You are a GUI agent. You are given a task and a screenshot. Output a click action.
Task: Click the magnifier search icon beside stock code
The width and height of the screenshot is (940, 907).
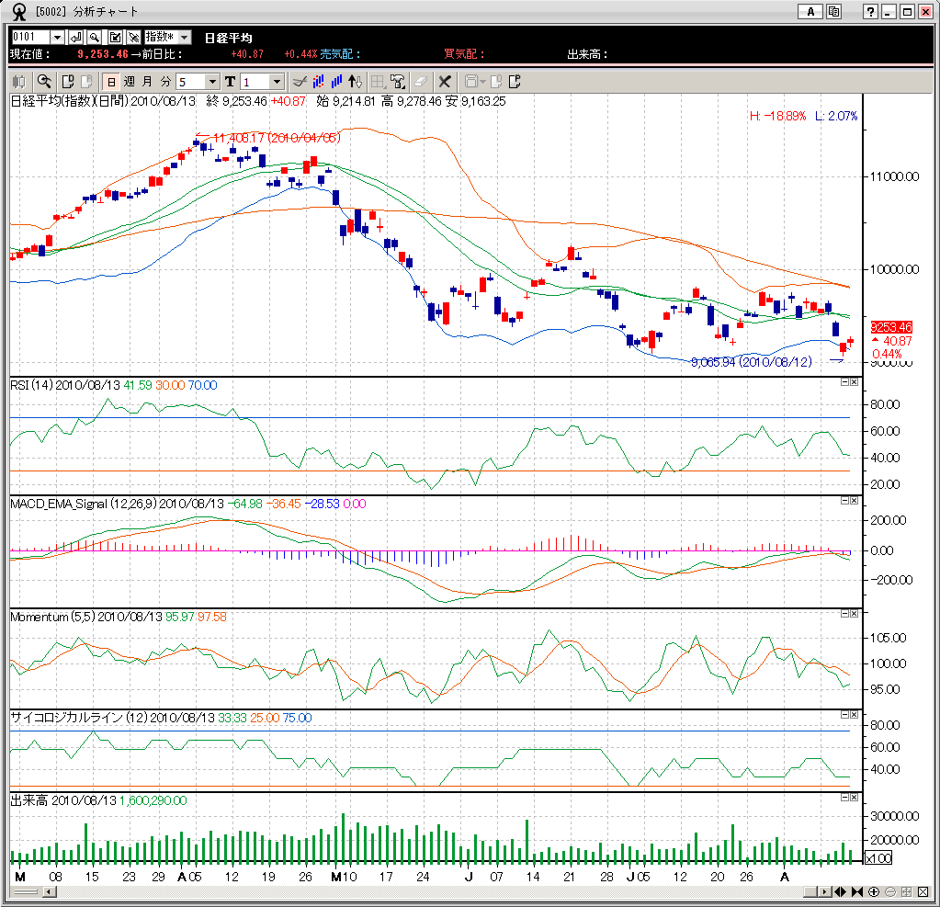(x=95, y=37)
